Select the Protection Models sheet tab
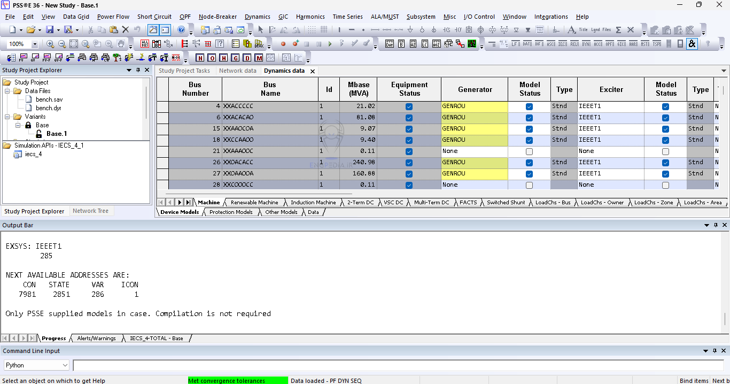Screen dimensions: 730x384 tap(231, 212)
